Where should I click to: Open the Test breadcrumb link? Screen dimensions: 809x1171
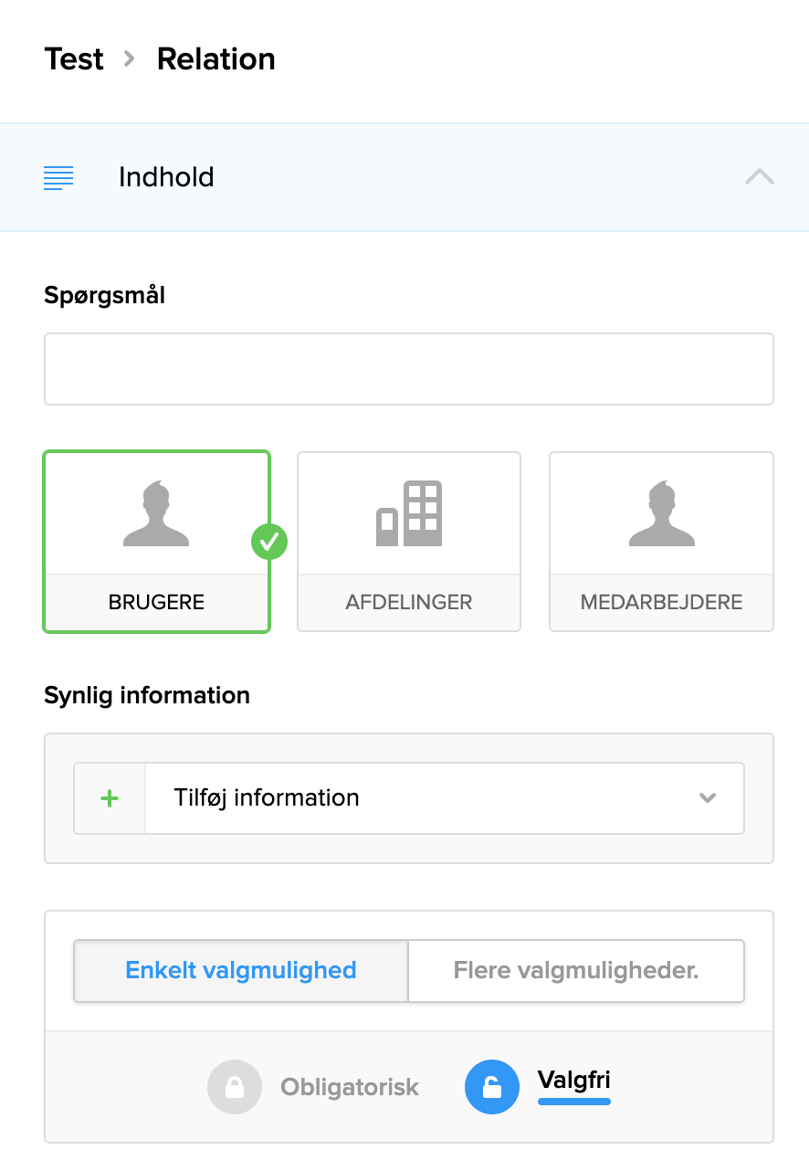[x=73, y=58]
